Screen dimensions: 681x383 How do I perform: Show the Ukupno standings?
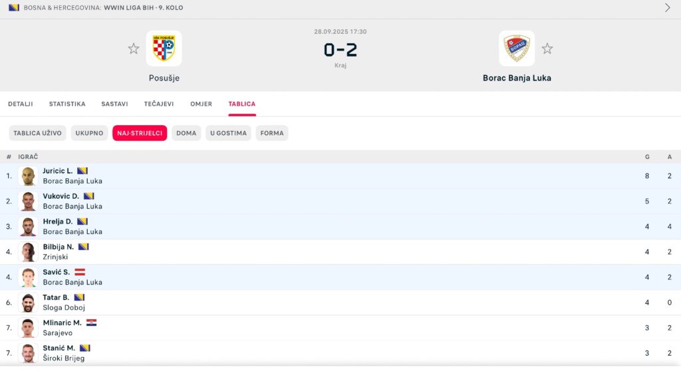pos(89,133)
